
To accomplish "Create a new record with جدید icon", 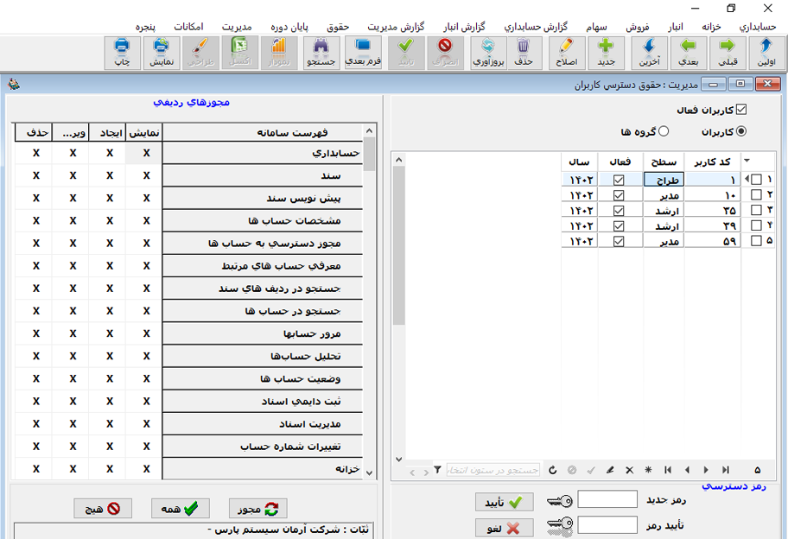I will pos(606,52).
